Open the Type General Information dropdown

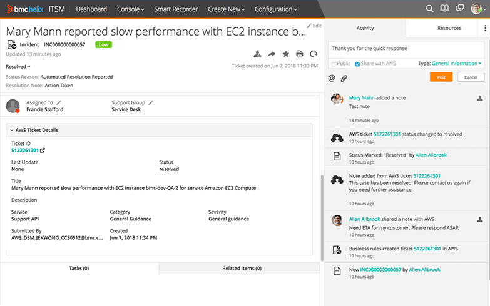[x=457, y=64]
